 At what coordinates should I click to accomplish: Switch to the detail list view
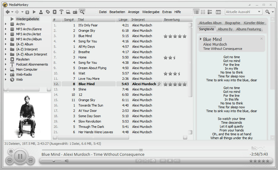(196, 12)
